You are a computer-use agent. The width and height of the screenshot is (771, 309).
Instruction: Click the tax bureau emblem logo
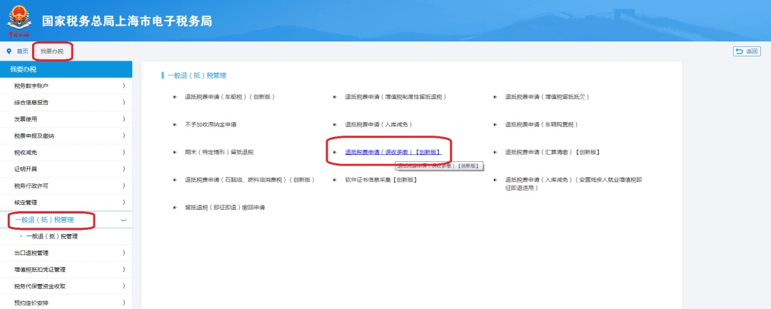tap(20, 19)
